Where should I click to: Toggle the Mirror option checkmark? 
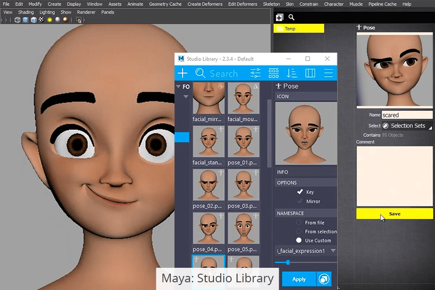pyautogui.click(x=300, y=201)
